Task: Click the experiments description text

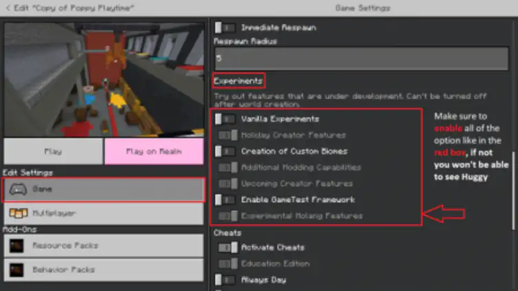Action: [350, 100]
